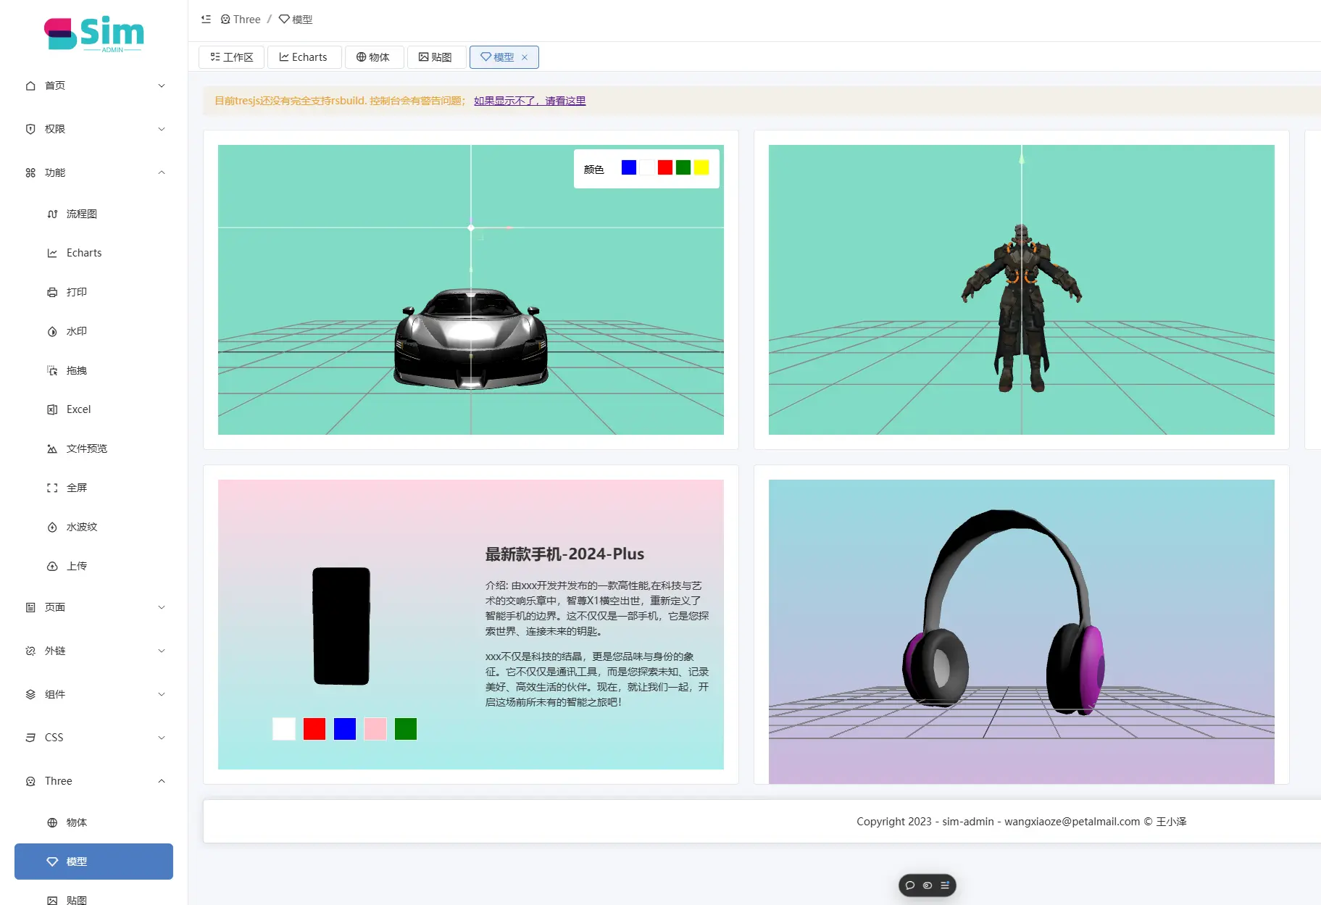Viewport: 1321px width, 905px height.
Task: Choose the pink phone color swatch
Action: click(x=375, y=729)
